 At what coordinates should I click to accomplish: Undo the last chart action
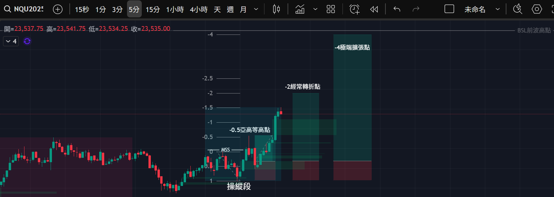(x=397, y=9)
